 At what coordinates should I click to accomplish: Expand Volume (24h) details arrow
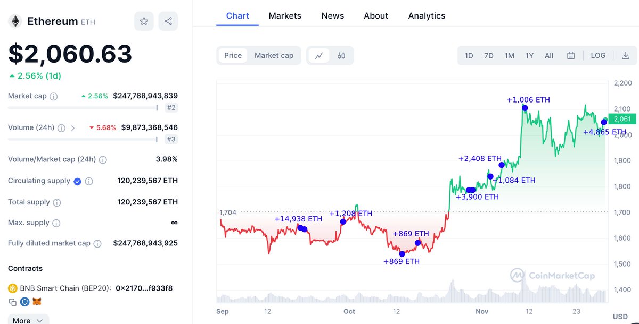click(x=73, y=128)
